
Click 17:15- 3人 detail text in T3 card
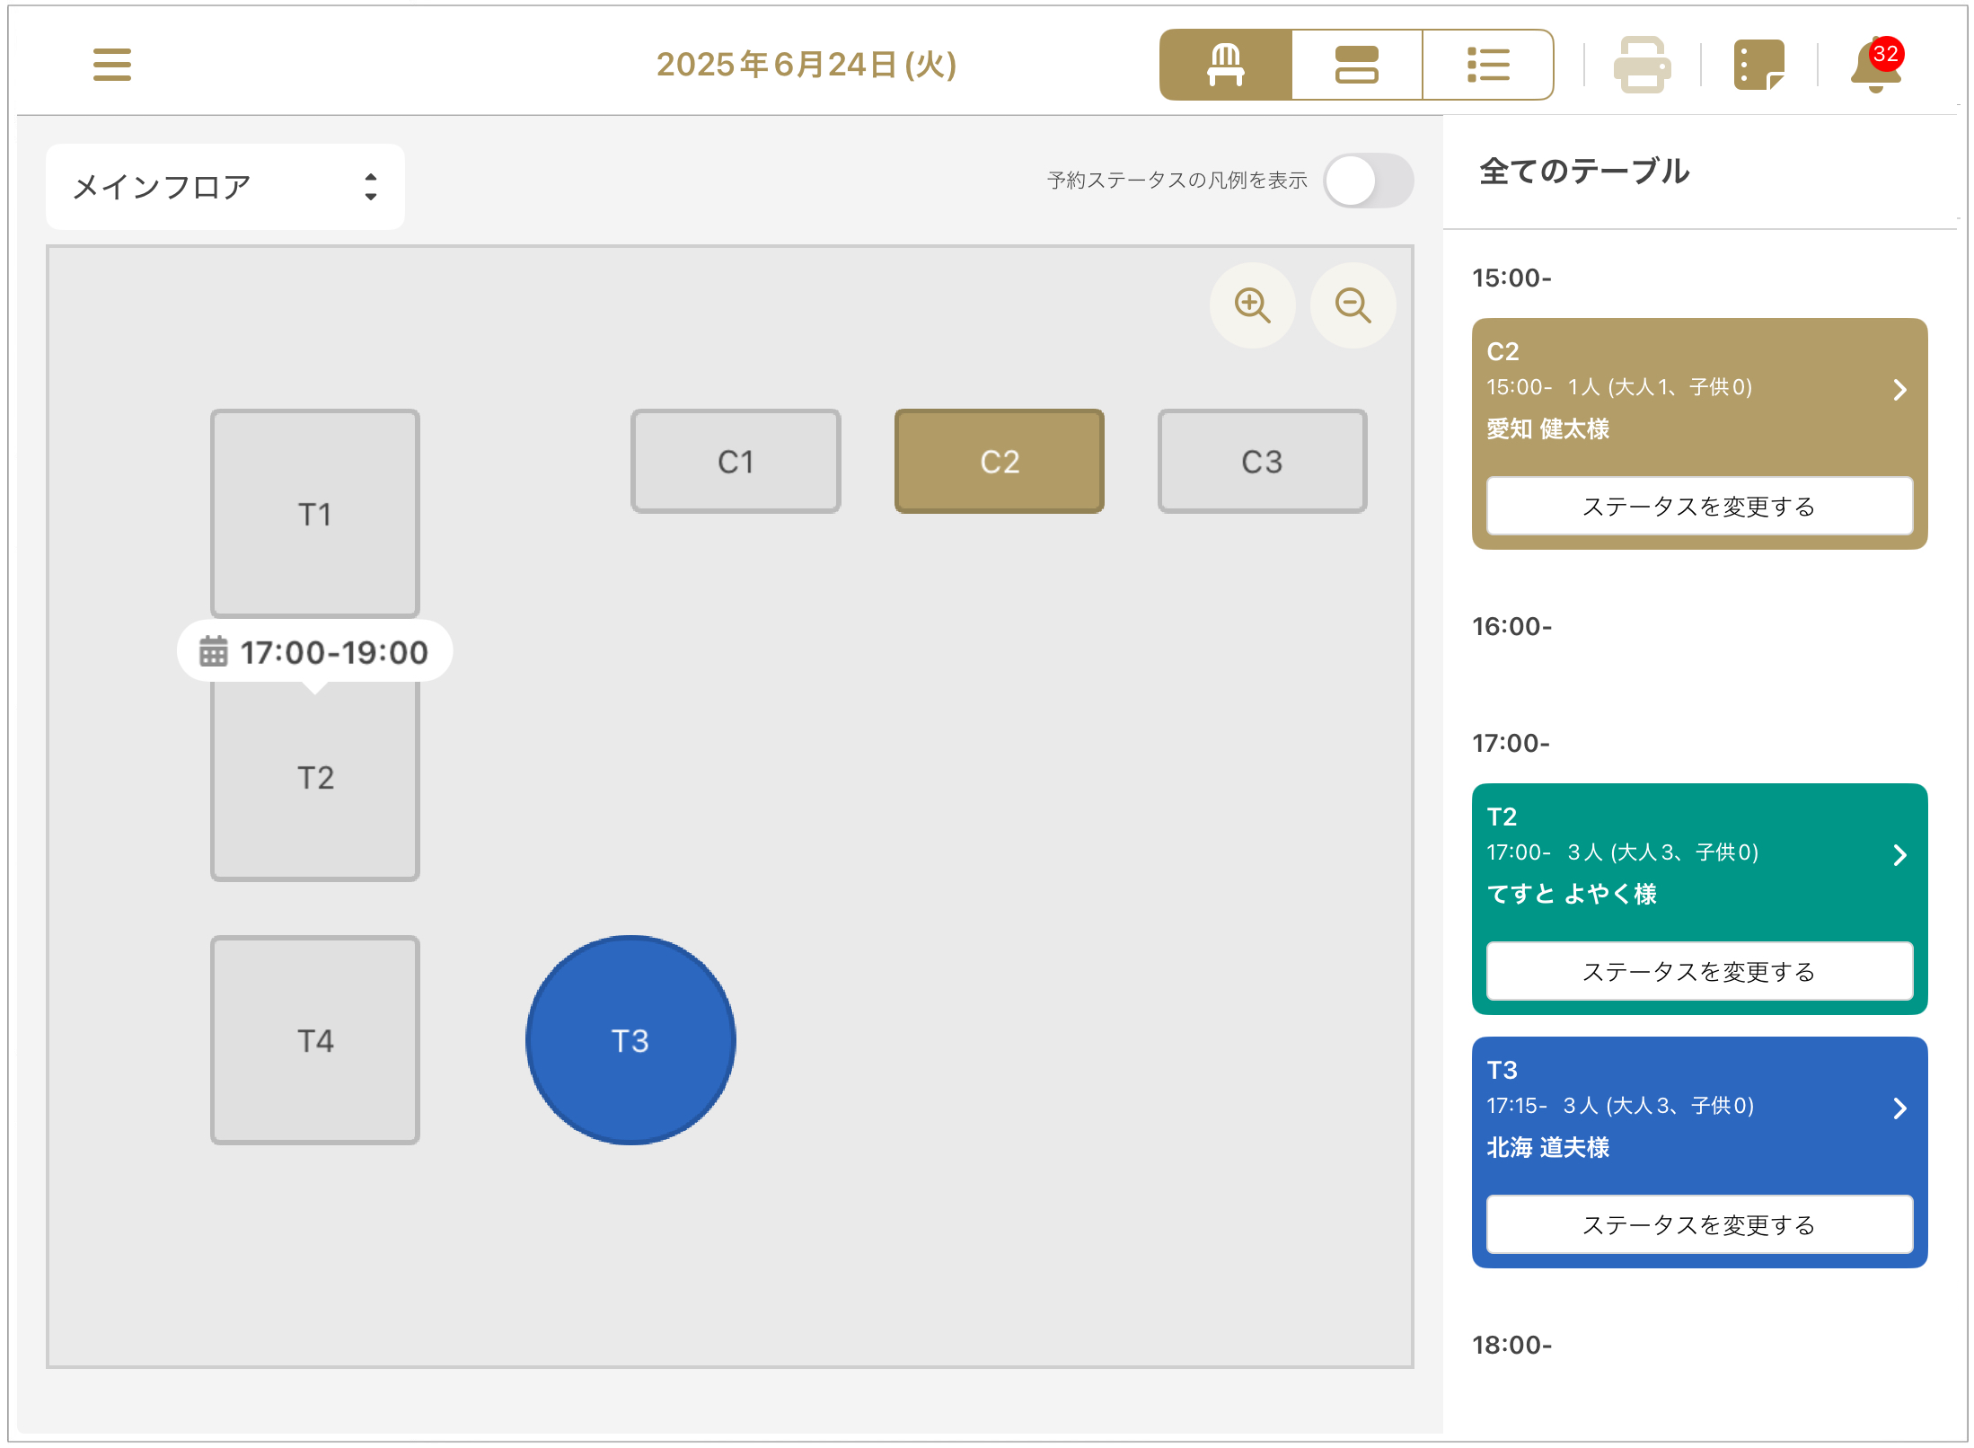[1620, 1106]
